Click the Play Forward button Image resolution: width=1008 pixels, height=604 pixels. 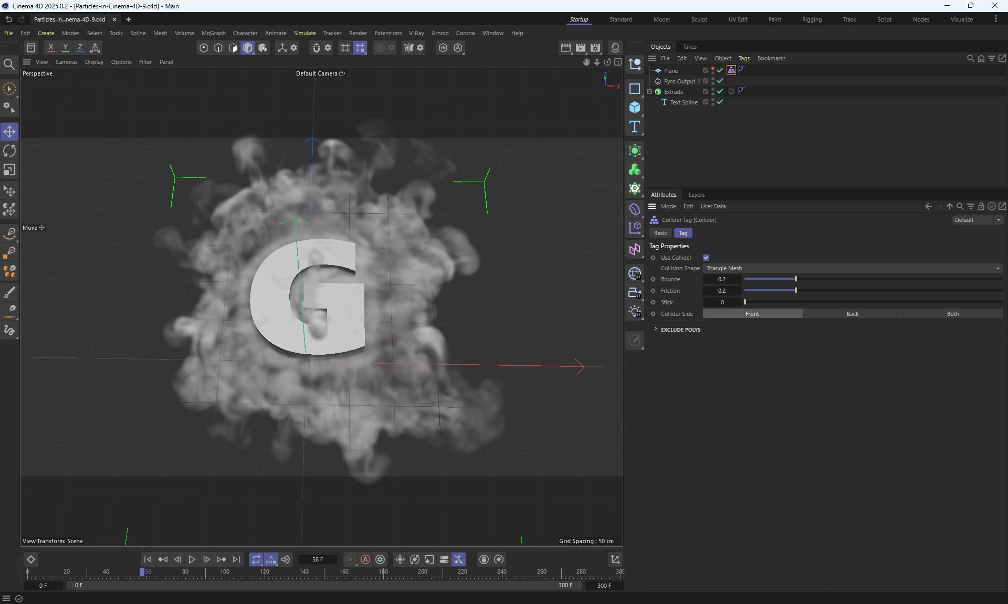(192, 559)
